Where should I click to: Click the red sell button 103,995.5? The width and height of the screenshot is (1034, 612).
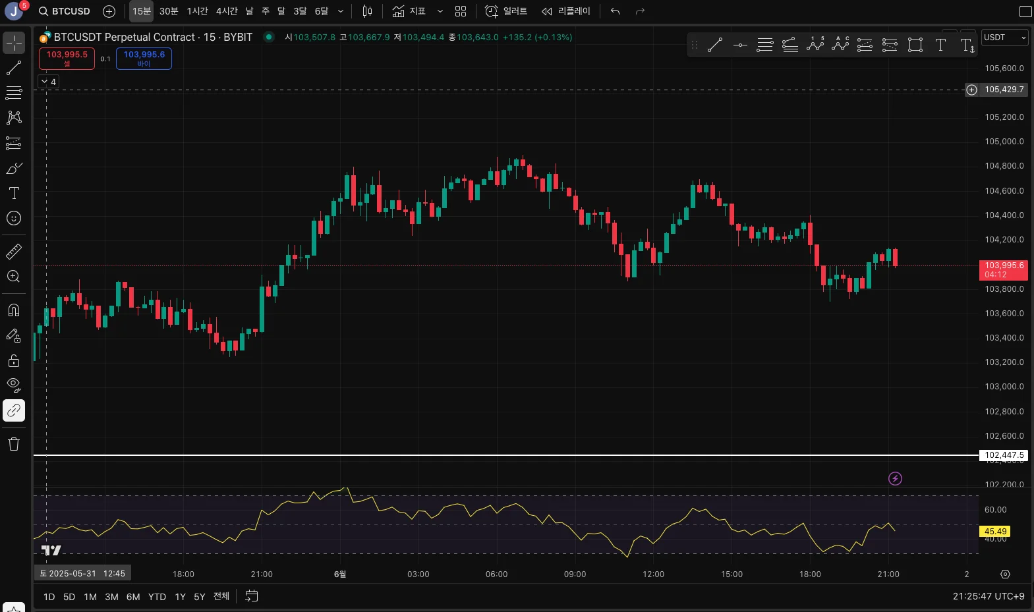(67, 58)
